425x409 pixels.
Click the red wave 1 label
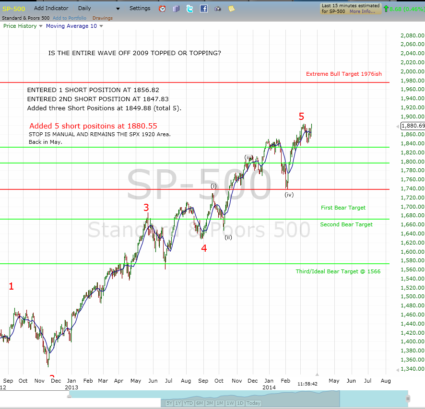tap(11, 286)
